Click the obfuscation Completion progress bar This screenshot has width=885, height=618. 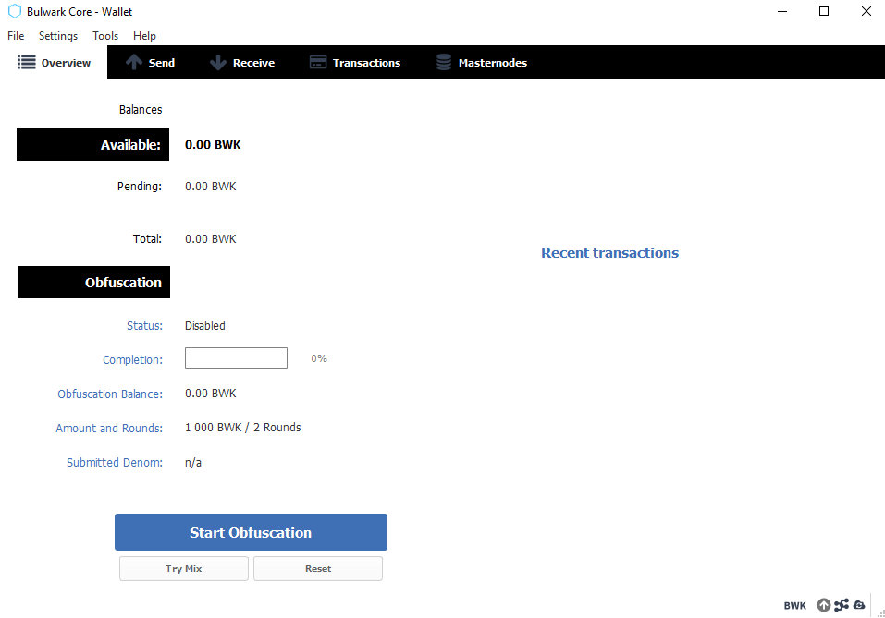[236, 357]
